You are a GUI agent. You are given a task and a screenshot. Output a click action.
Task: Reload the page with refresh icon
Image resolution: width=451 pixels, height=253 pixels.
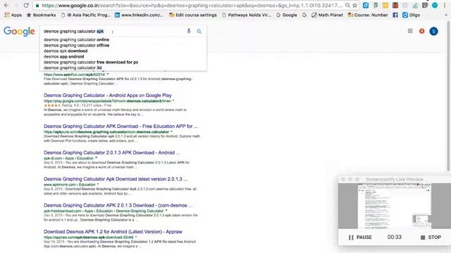click(x=26, y=5)
